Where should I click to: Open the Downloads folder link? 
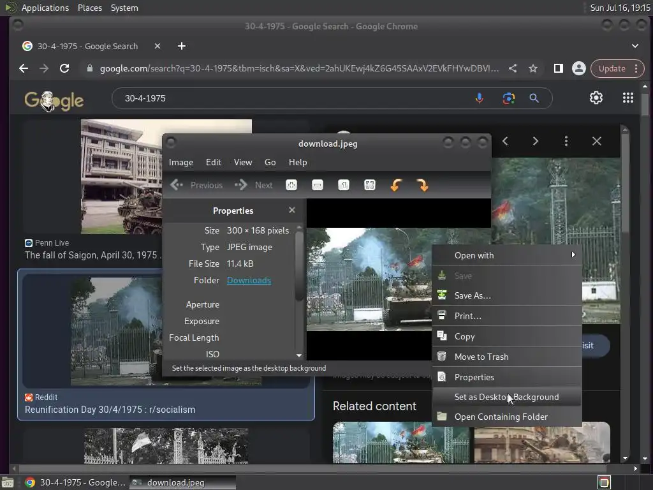[249, 280]
